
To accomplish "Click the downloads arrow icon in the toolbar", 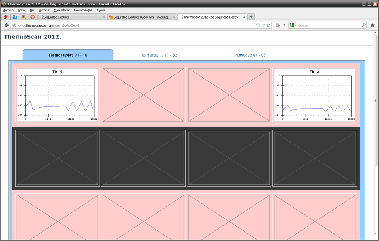I will (x=278, y=25).
